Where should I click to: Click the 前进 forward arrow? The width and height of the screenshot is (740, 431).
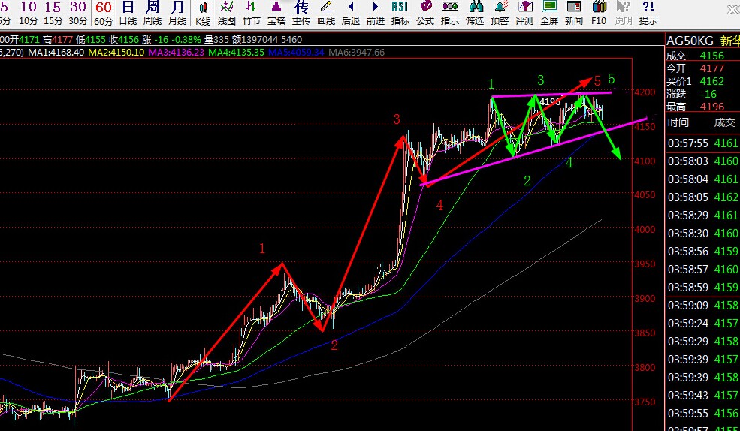pyautogui.click(x=376, y=13)
